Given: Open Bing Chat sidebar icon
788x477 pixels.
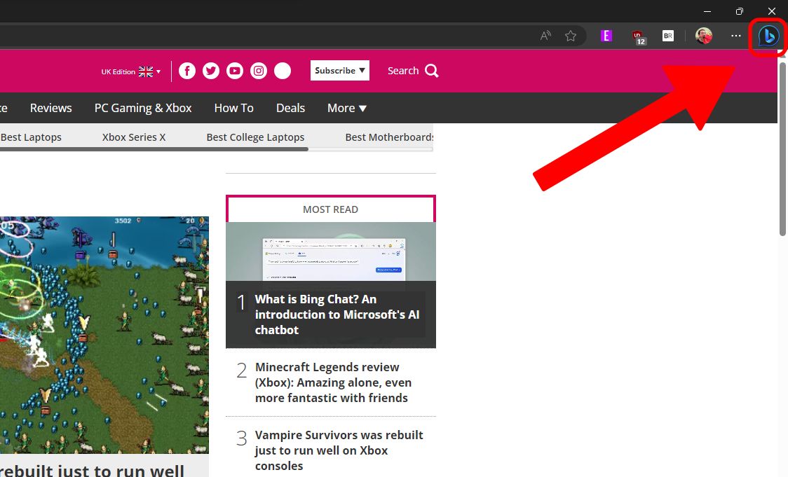Looking at the screenshot, I should tap(768, 37).
